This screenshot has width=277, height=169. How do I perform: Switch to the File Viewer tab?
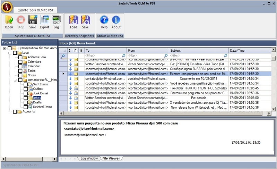coord(111,158)
